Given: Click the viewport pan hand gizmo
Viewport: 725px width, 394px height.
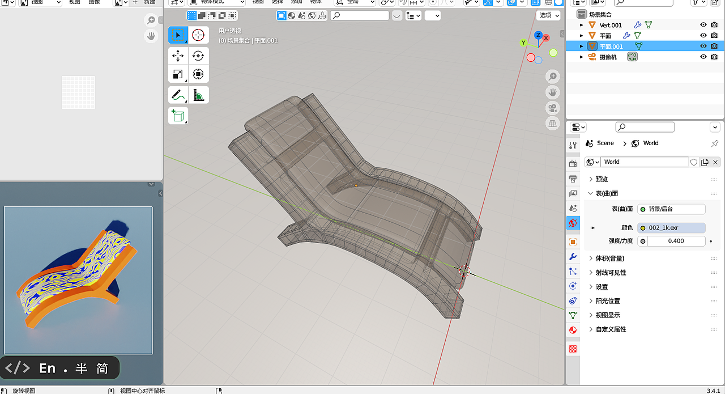Looking at the screenshot, I should click(553, 92).
